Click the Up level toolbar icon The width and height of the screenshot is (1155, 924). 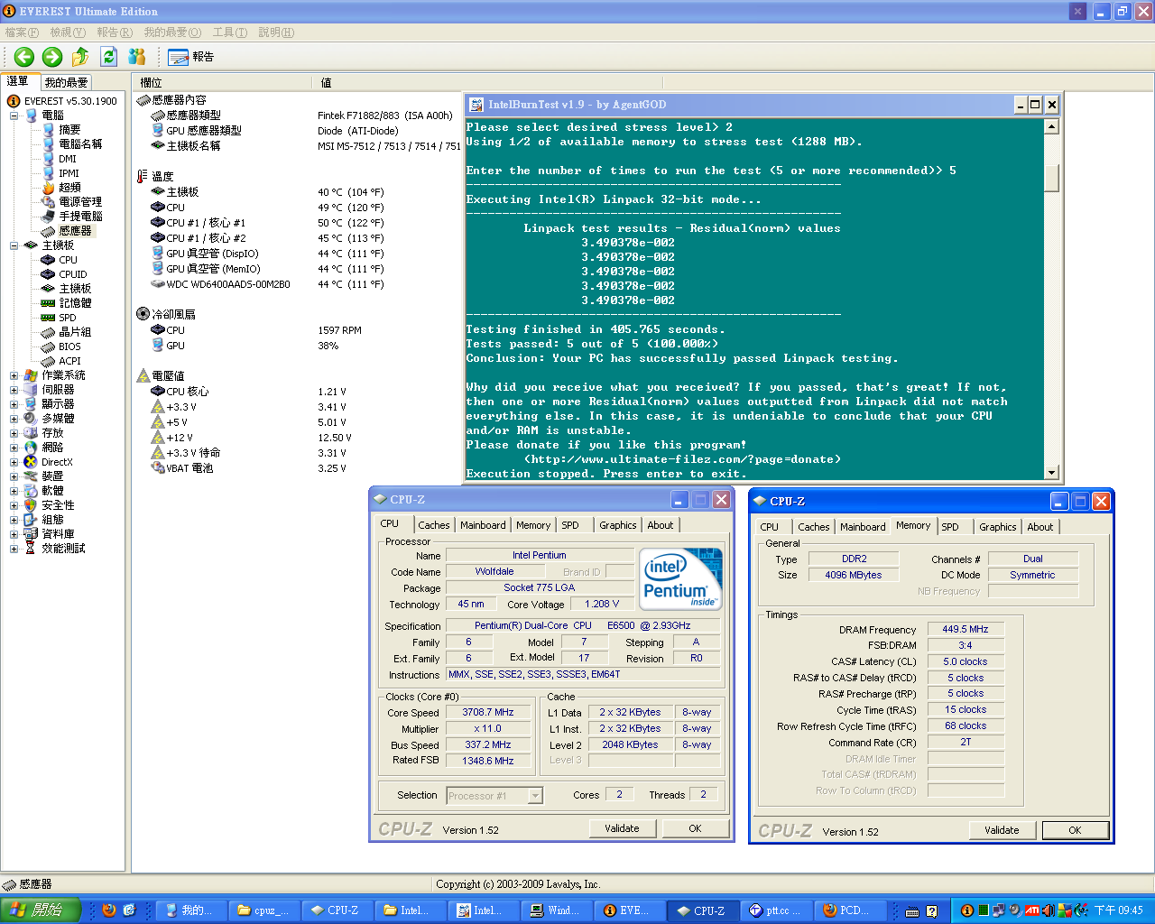click(80, 57)
